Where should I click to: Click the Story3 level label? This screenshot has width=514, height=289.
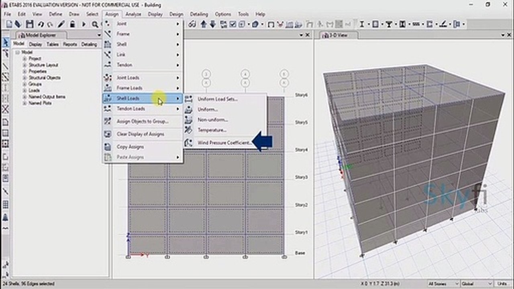[301, 177]
